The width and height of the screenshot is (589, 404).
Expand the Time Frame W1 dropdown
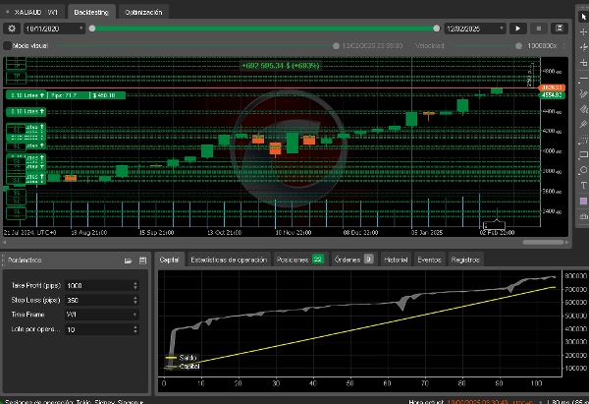[x=100, y=315]
